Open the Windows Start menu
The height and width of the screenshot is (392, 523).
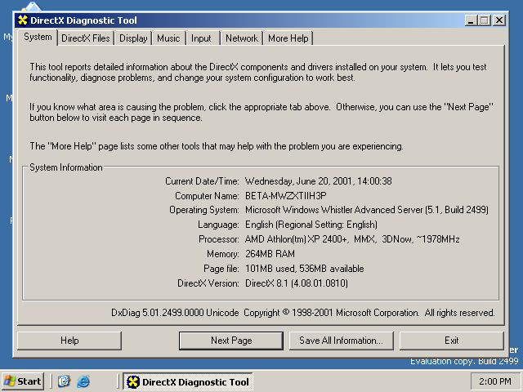(x=23, y=381)
